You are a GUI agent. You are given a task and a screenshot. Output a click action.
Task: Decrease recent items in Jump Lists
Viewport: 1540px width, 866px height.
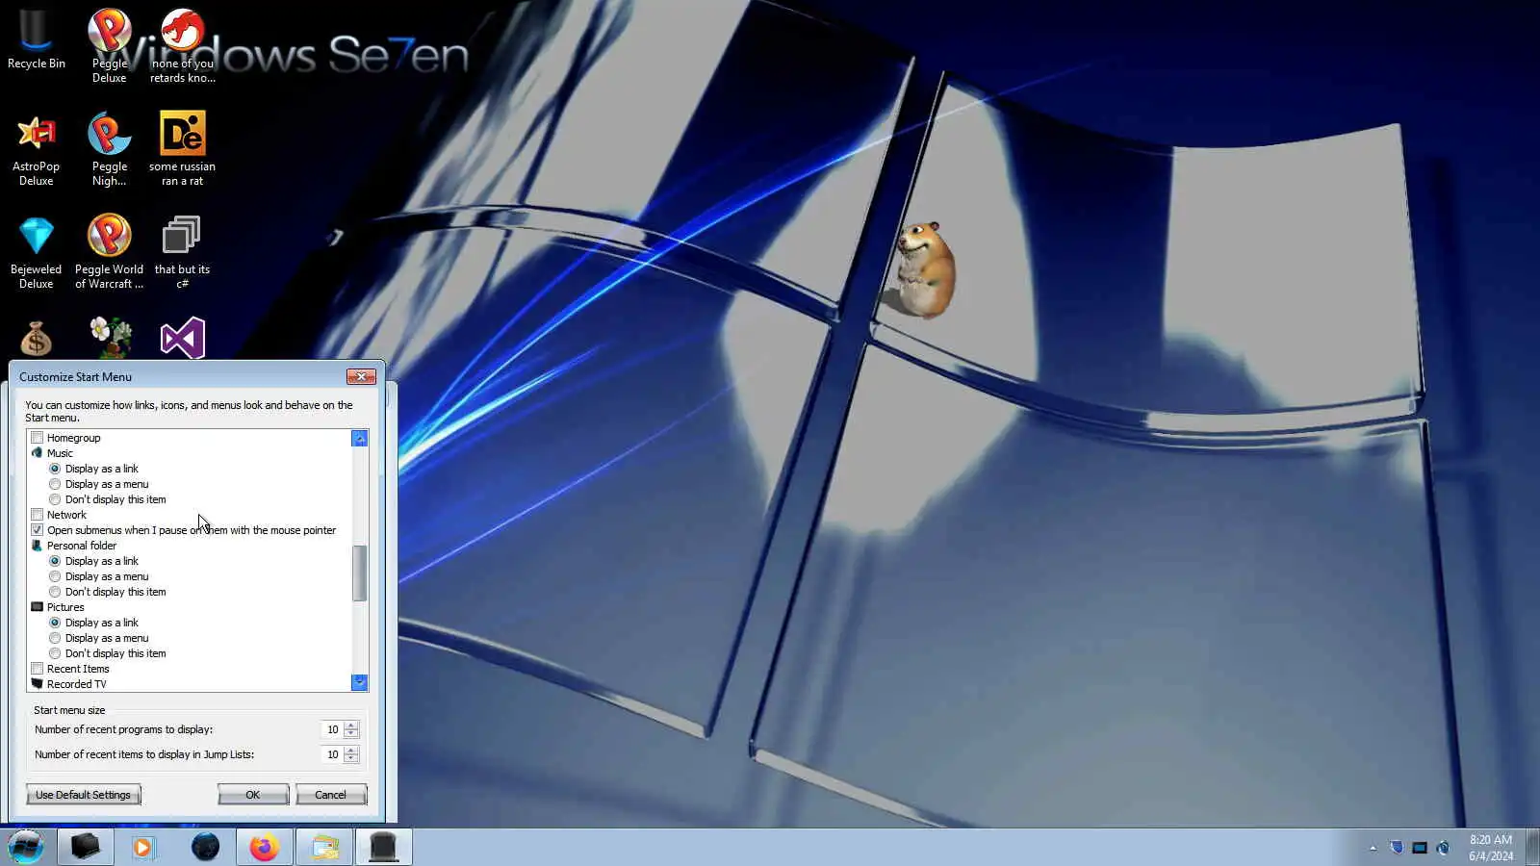[351, 759]
